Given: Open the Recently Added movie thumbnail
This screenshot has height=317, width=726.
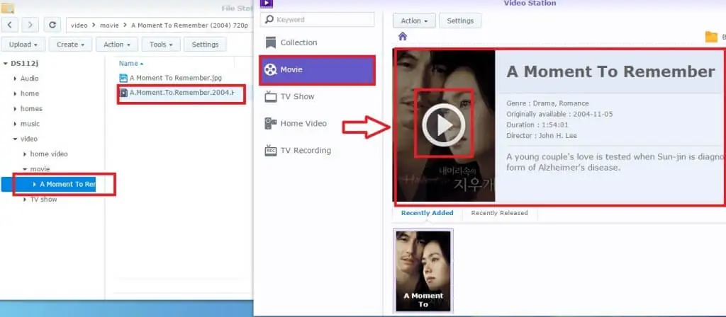Looking at the screenshot, I should pos(423,271).
